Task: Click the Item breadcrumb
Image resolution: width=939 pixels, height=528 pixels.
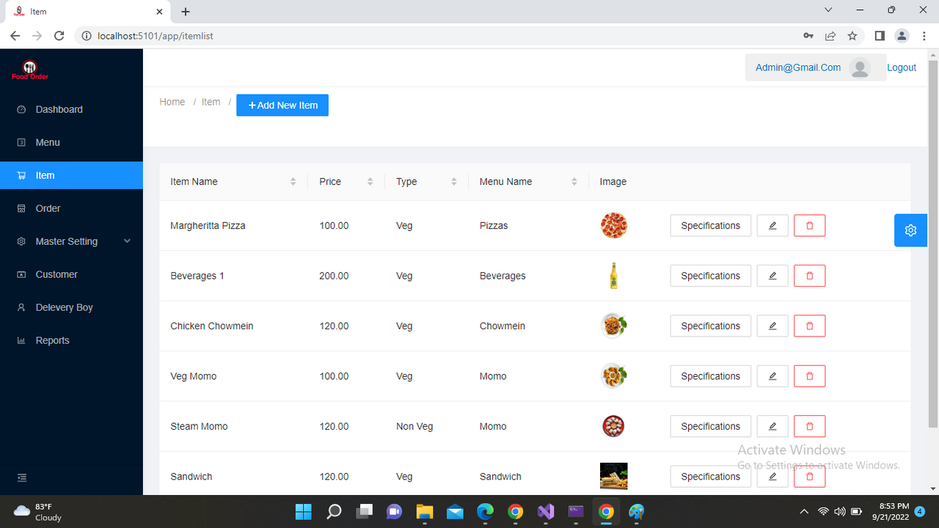Action: pos(211,102)
